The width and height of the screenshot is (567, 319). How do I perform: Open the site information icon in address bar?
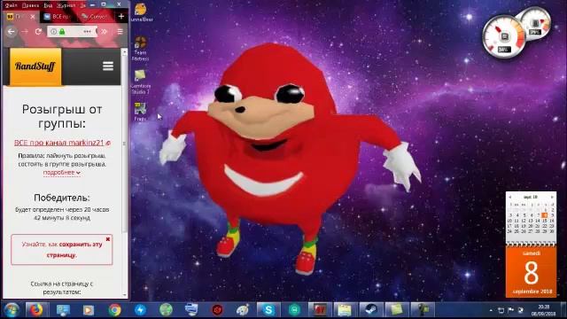click(53, 32)
